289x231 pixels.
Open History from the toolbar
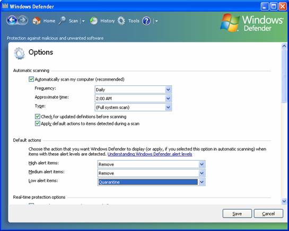coord(108,21)
